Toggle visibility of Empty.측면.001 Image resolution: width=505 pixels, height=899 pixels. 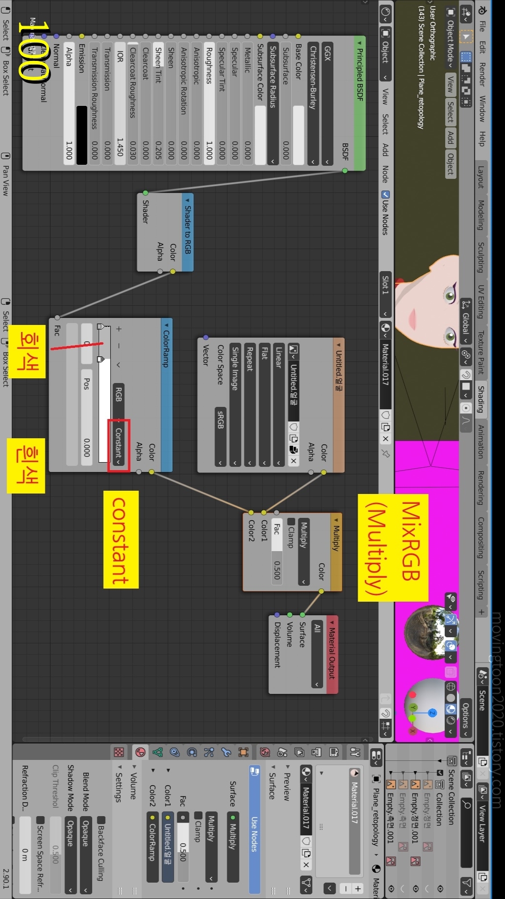pos(390,888)
